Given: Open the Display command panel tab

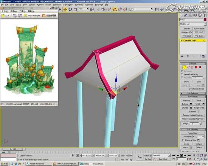Looking at the screenshot, I should point(200,15).
